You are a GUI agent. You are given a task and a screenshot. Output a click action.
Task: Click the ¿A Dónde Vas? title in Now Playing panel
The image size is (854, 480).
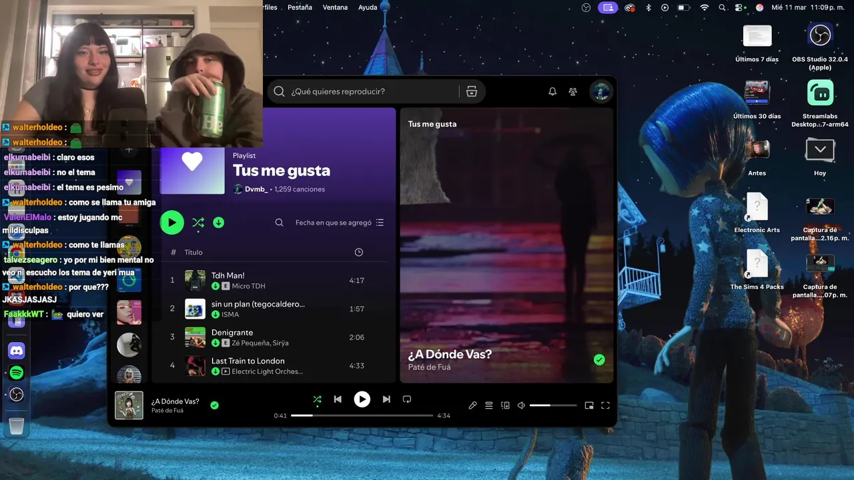(x=450, y=354)
